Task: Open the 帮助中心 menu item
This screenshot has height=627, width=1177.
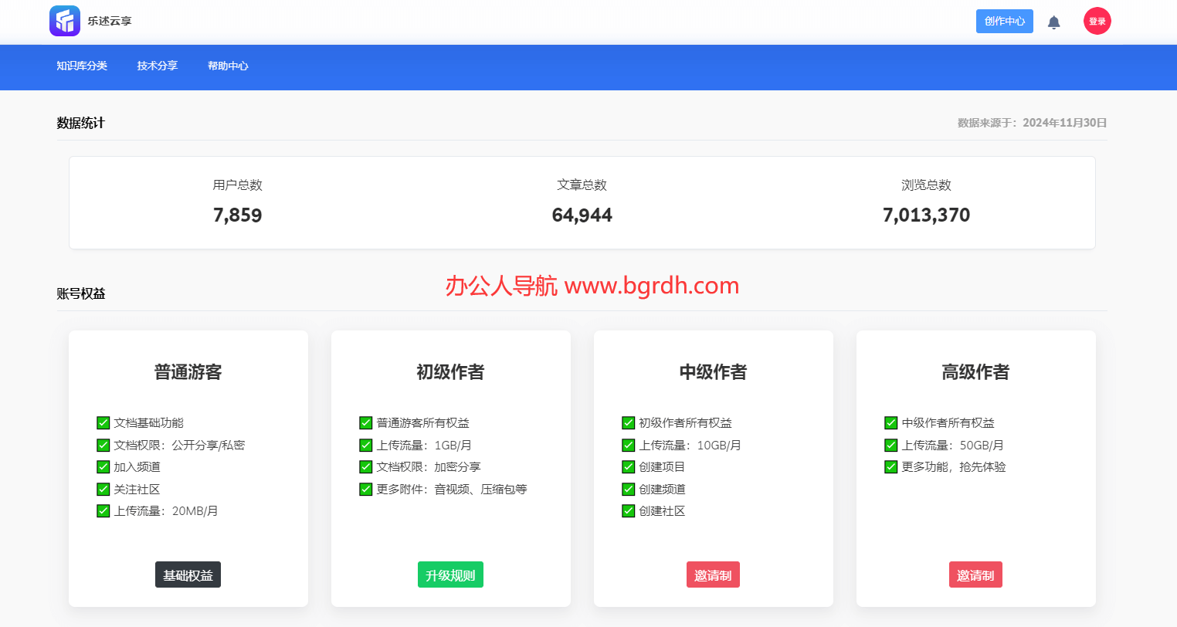Action: pyautogui.click(x=228, y=66)
